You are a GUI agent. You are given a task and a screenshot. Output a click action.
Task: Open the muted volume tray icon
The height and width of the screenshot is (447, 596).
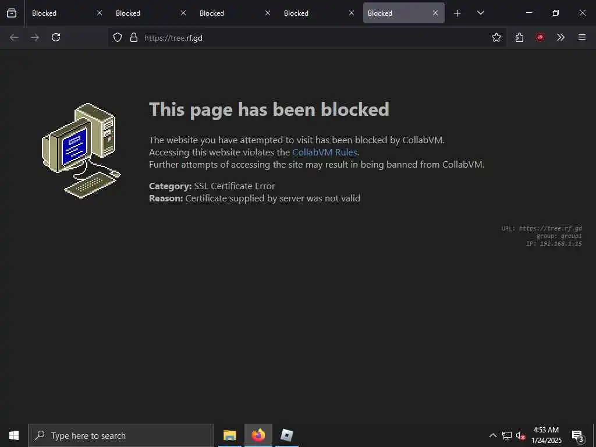520,435
